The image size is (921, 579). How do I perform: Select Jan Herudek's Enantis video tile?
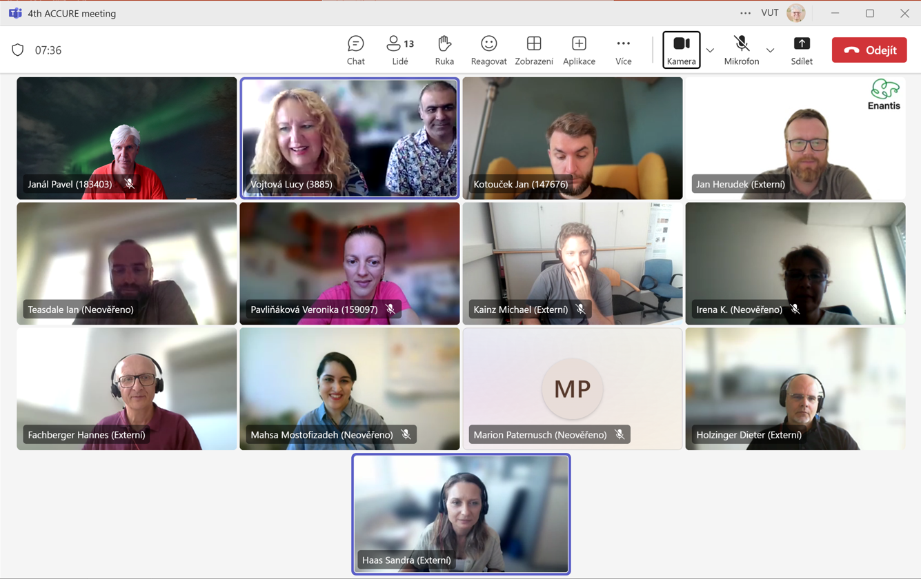795,138
